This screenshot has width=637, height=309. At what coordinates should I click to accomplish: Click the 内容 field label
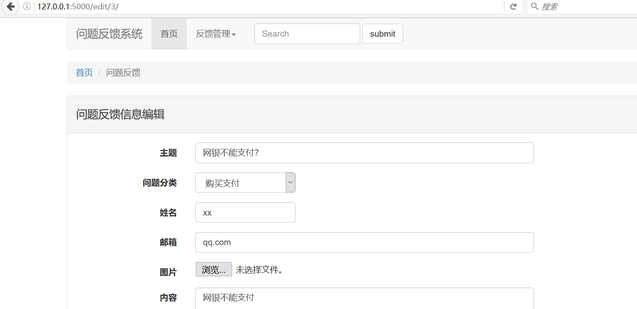pyautogui.click(x=168, y=298)
